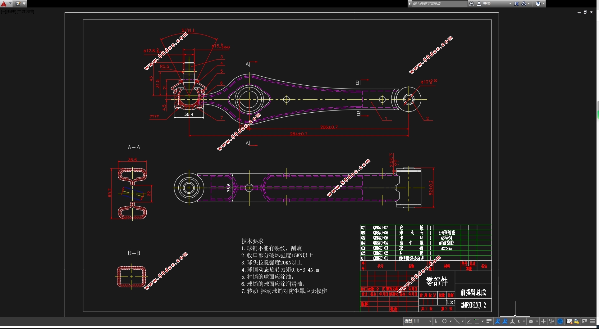Click the A-A section view label
This screenshot has width=599, height=329.
pyautogui.click(x=134, y=147)
